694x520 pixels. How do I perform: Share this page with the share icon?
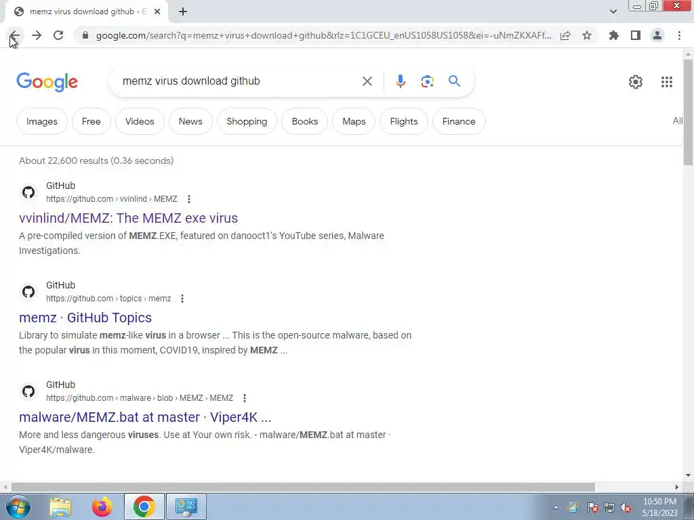tap(565, 35)
